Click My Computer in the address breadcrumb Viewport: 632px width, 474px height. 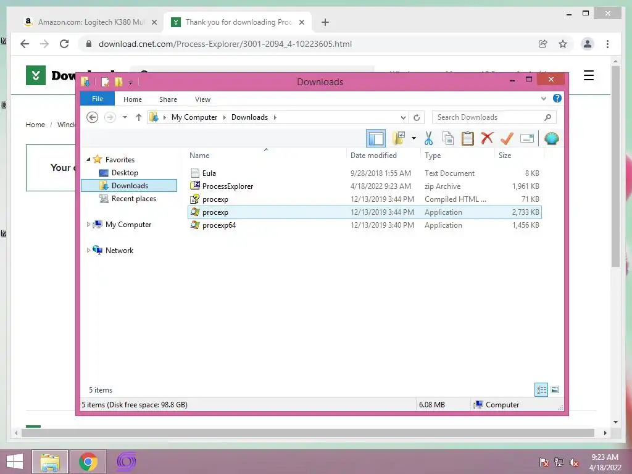194,117
